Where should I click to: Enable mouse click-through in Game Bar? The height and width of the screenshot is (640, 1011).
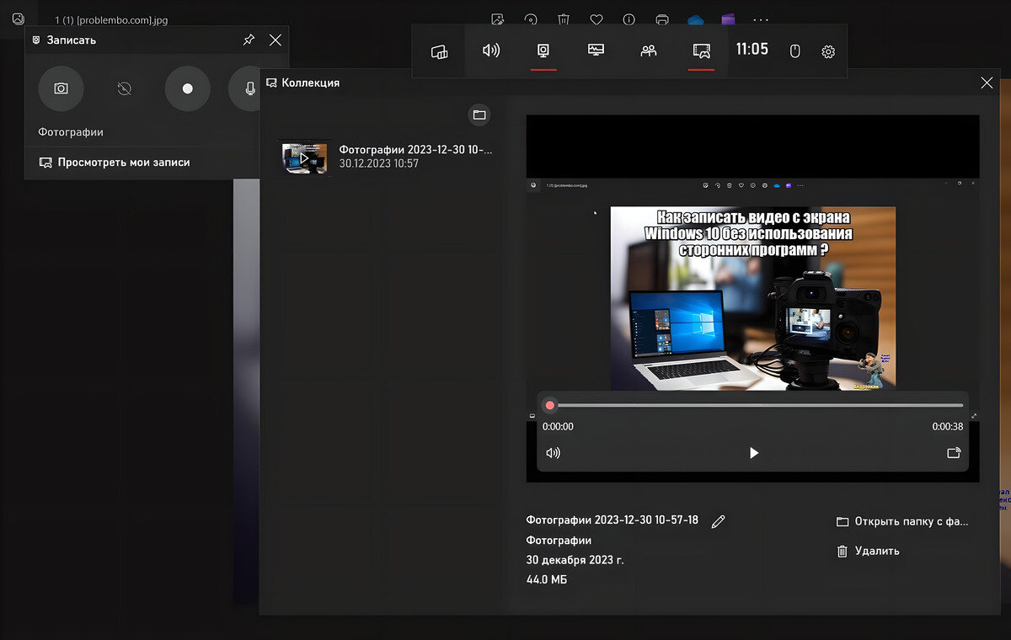pos(794,51)
